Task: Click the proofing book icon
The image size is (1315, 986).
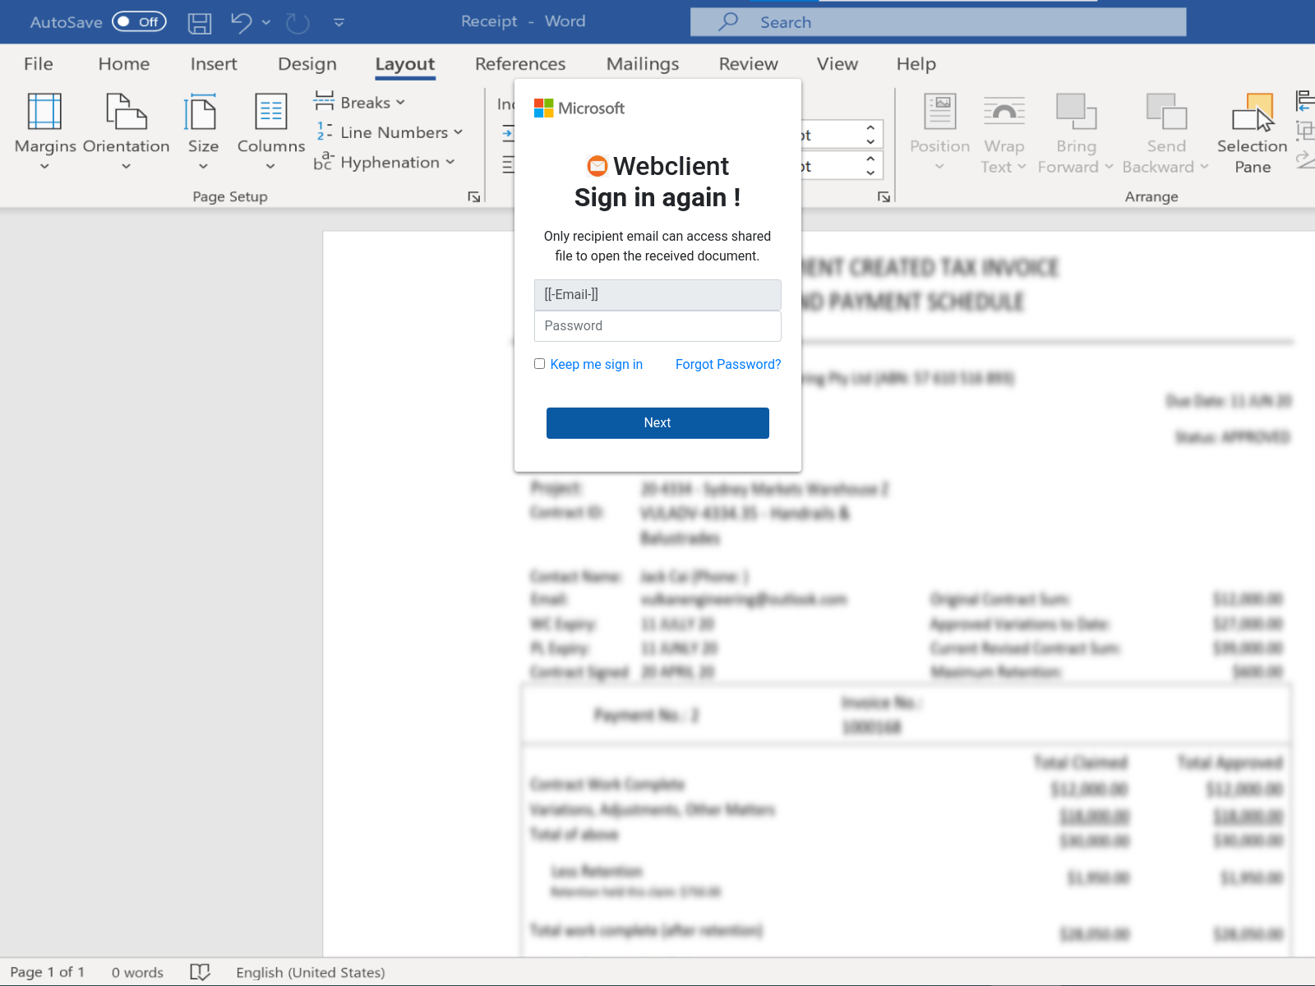Action: (x=200, y=973)
